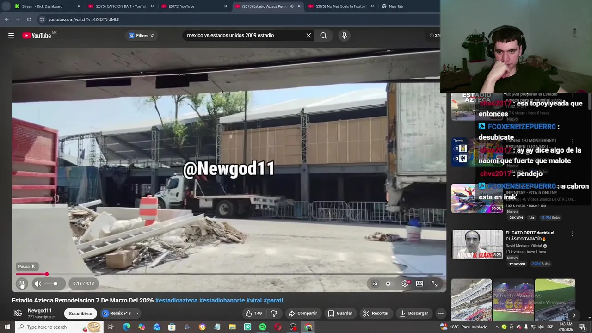Mute the Estadio Azteca tab audio icon

point(291,6)
